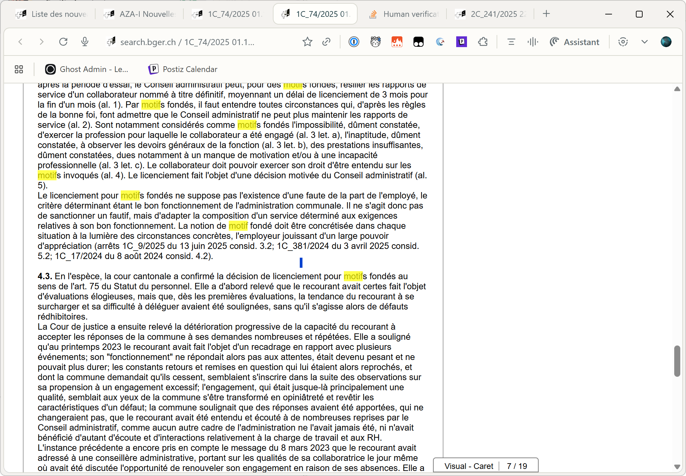The height and width of the screenshot is (476, 686).
Task: Click the microphone voice input icon
Action: coord(85,42)
